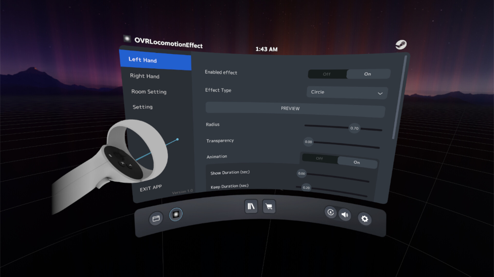
Task: Turn Enabled effect On
Action: pos(367,74)
